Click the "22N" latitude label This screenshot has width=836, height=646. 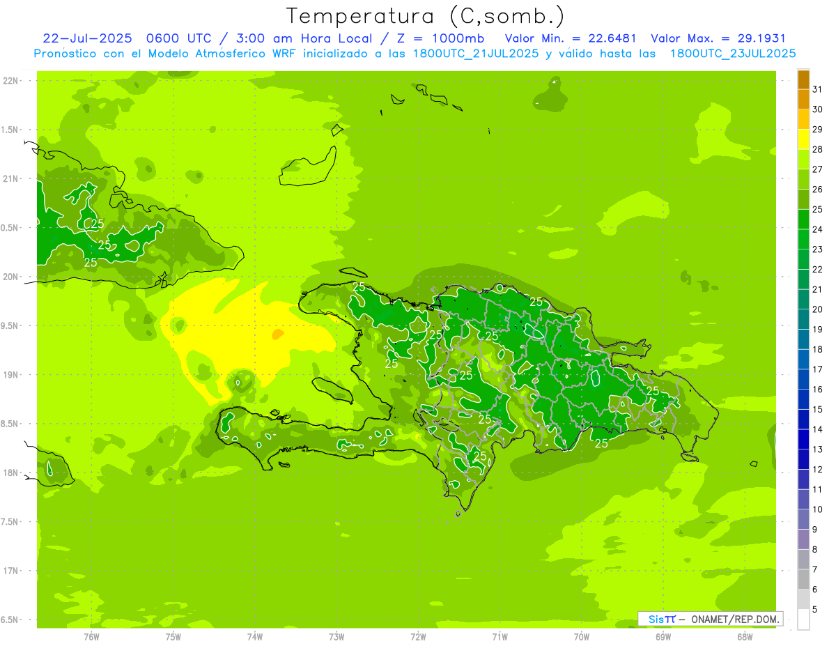click(10, 81)
